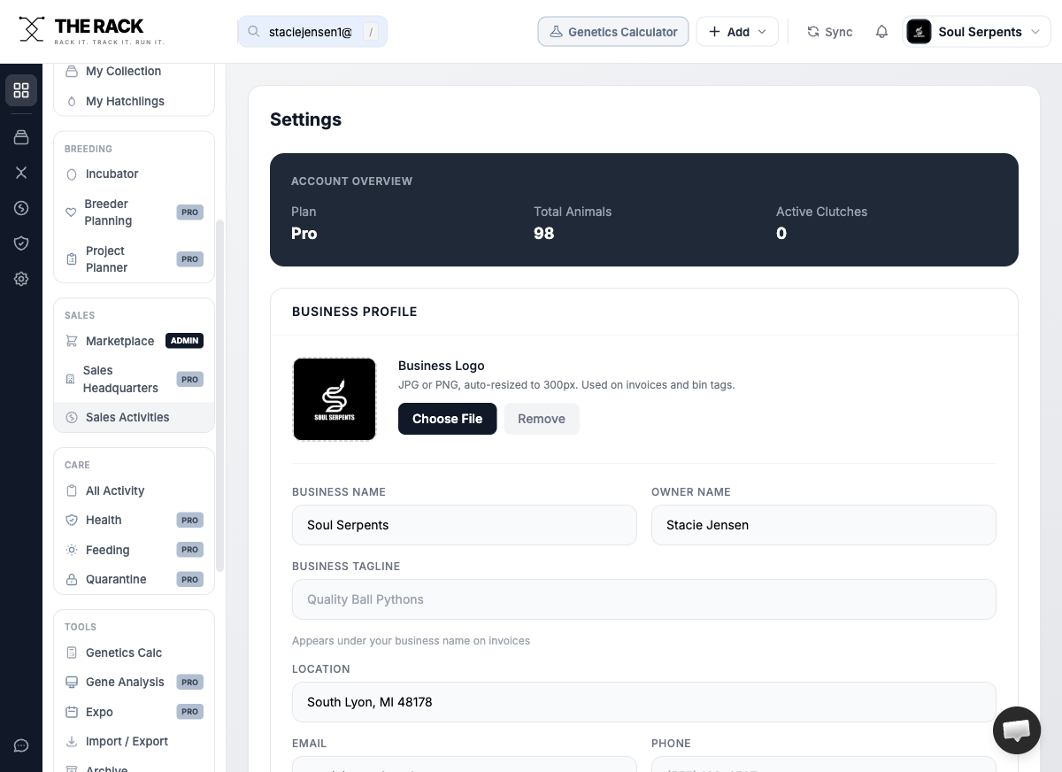Open the dashboard grid icon in left rail
Viewport: 1062px width, 772px height.
(x=21, y=90)
